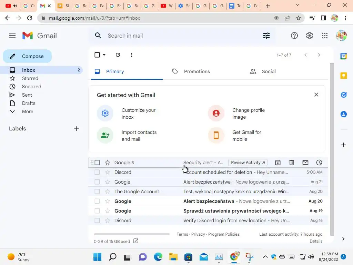This screenshot has height=265, width=353.
Task: Open the Program Policies link
Action: pos(224,234)
